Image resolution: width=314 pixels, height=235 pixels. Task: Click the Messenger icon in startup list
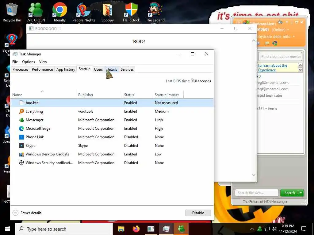tap(21, 120)
